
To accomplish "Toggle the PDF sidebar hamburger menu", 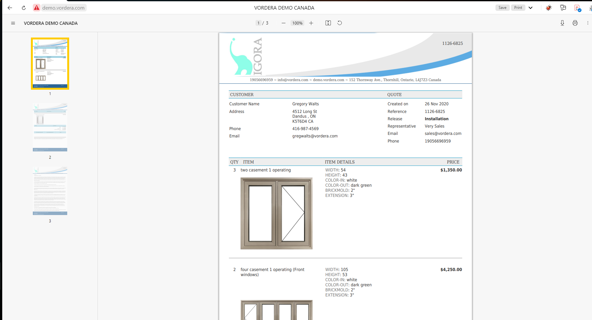I will coord(13,23).
